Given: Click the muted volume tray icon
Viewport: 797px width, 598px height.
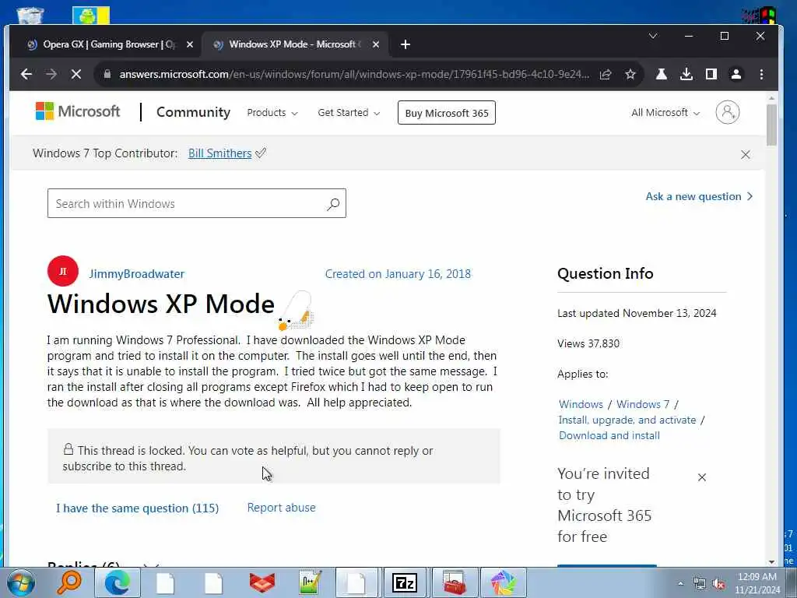Looking at the screenshot, I should (x=718, y=584).
